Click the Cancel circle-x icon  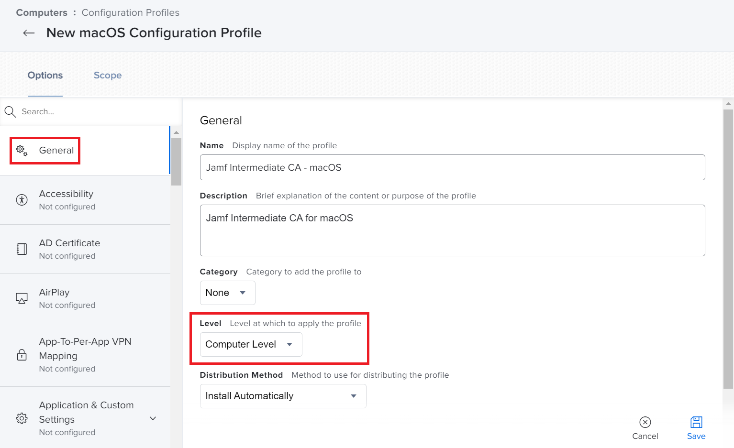pos(645,422)
